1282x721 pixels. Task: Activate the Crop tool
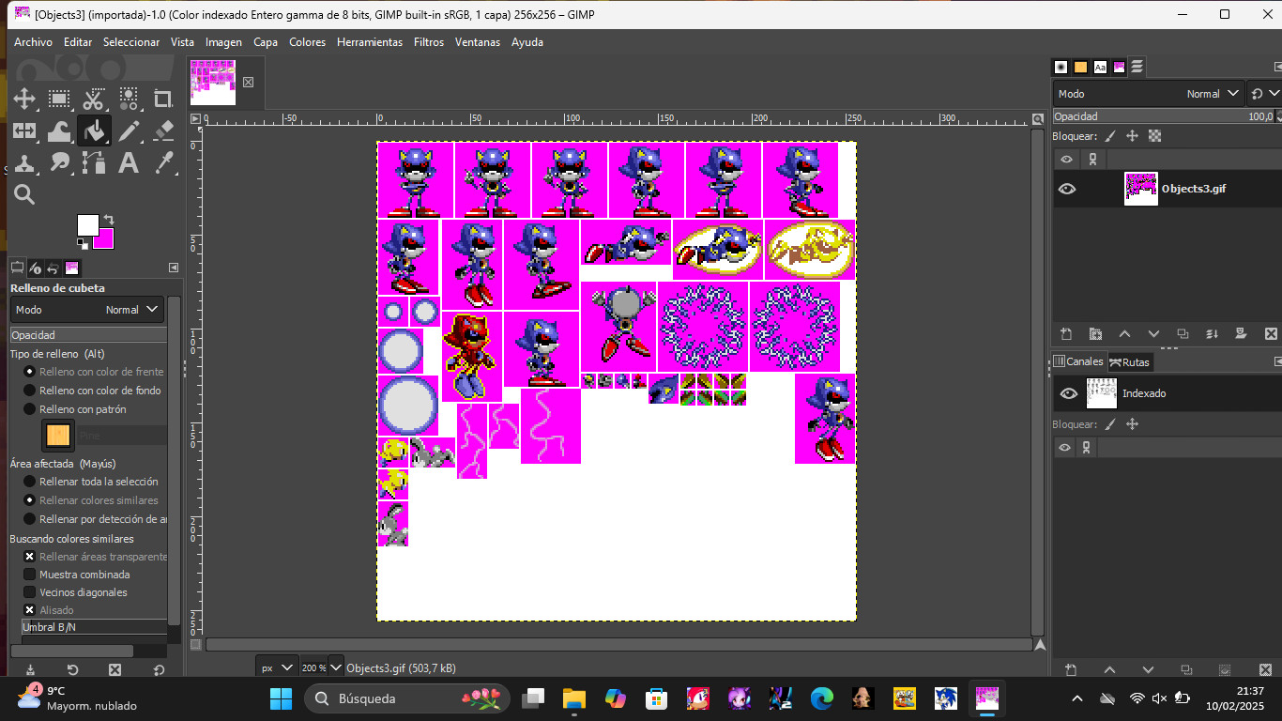point(163,99)
